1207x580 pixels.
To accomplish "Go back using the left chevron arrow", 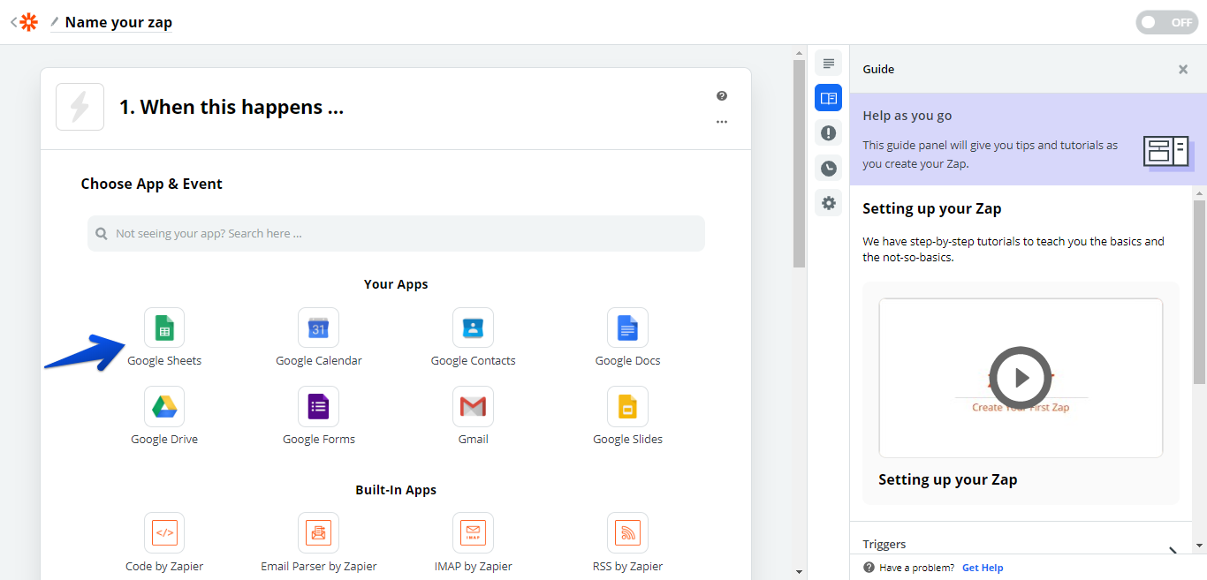I will pyautogui.click(x=13, y=22).
